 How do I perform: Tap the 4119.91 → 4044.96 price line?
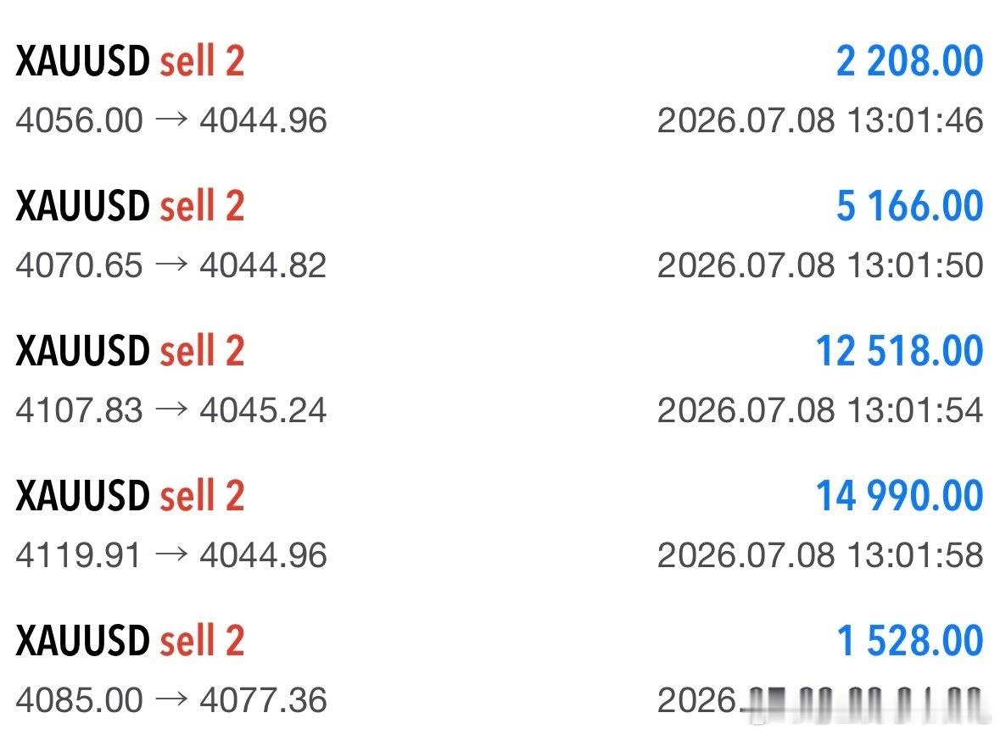(x=171, y=554)
